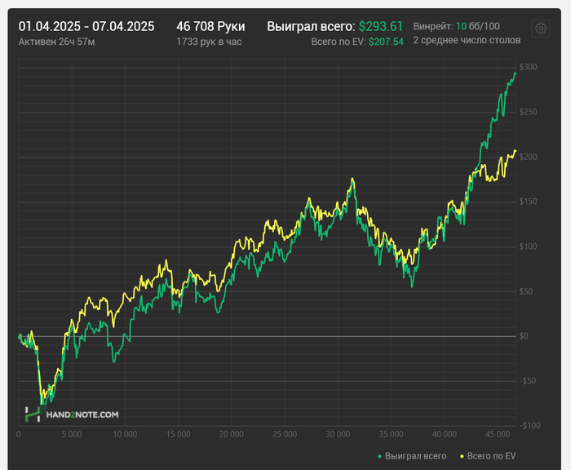Image resolution: width=571 pixels, height=470 pixels.
Task: Click the '10 000' x-axis label
Action: tap(125, 434)
